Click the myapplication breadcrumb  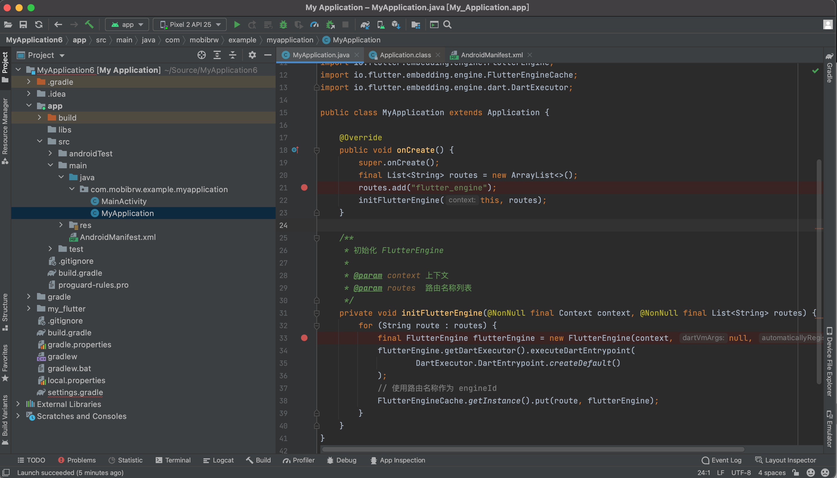click(x=290, y=40)
